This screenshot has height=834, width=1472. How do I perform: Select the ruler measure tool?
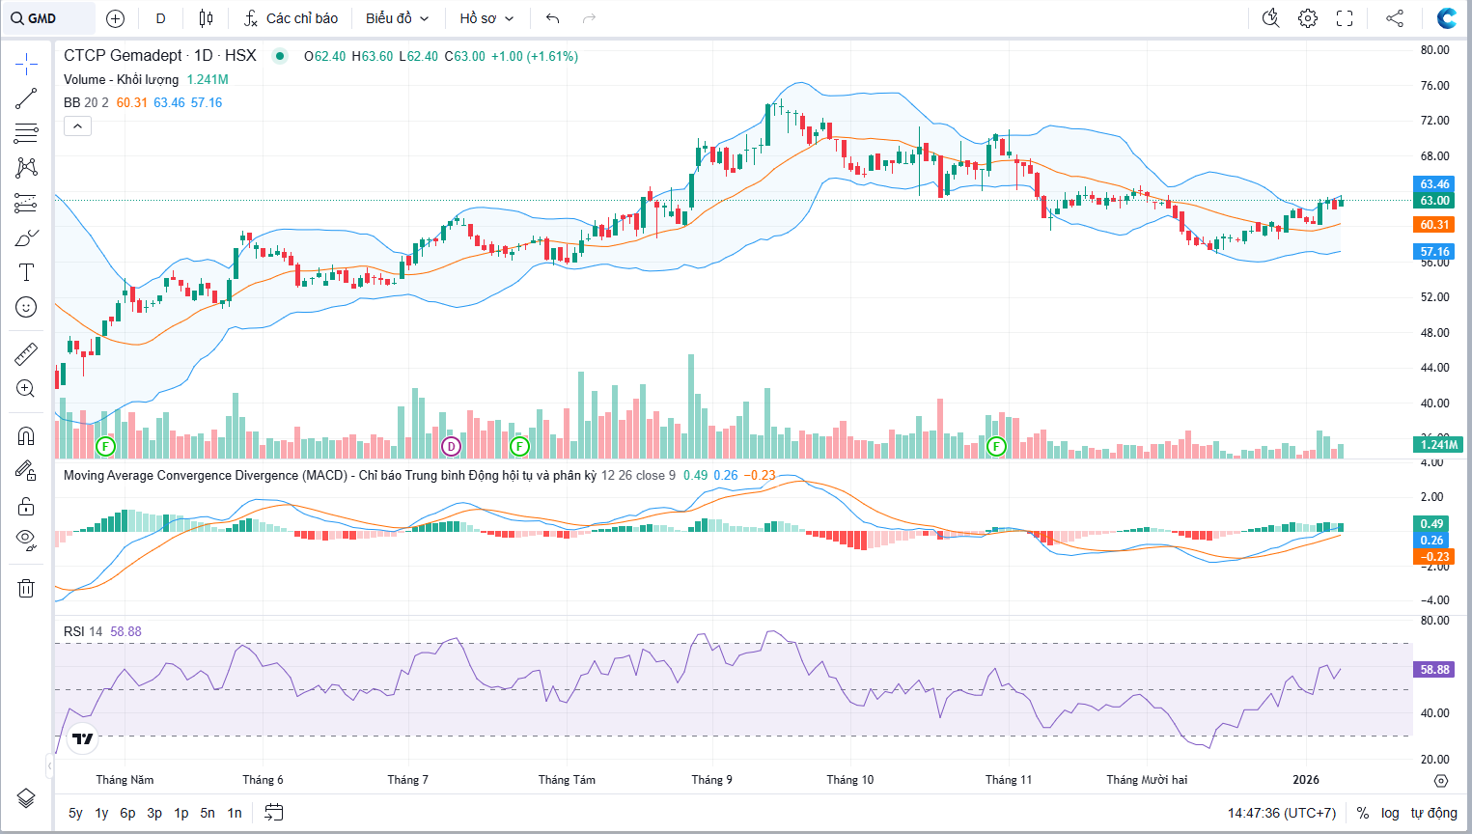pos(26,354)
